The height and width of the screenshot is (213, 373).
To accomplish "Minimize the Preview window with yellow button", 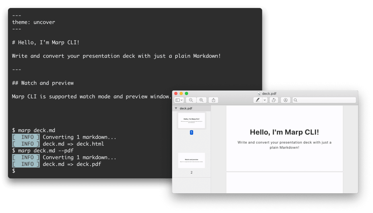I will click(x=181, y=94).
